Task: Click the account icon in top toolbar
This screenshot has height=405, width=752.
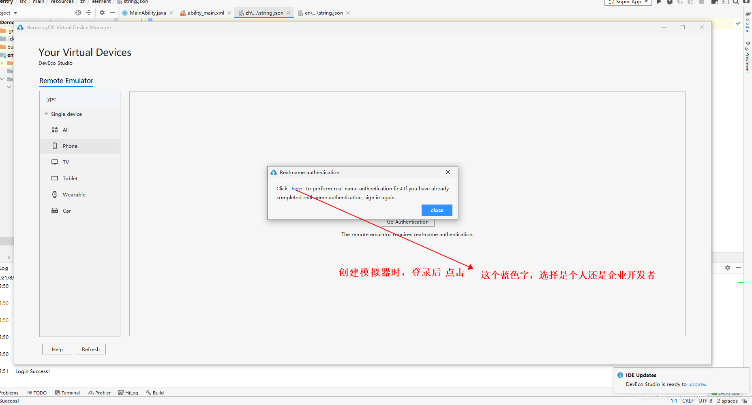Action: pos(746,2)
